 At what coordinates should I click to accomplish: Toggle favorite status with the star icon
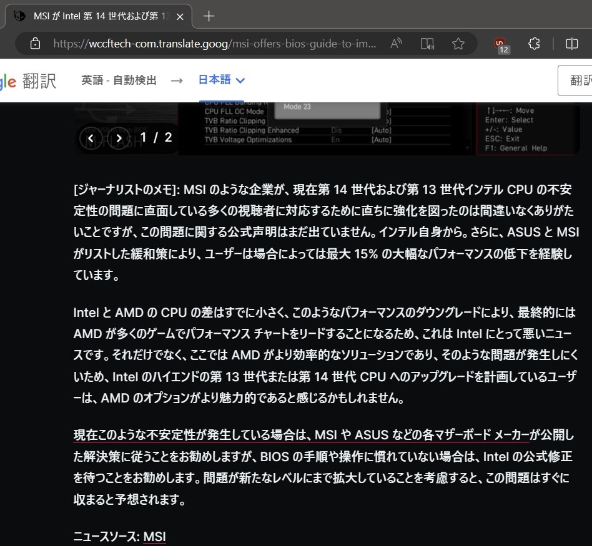pos(458,44)
